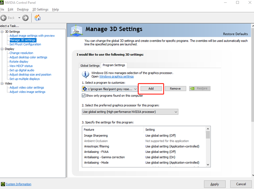The width and height of the screenshot is (254, 189).
Task: Open the 3D Settings menu
Action: [40, 9]
